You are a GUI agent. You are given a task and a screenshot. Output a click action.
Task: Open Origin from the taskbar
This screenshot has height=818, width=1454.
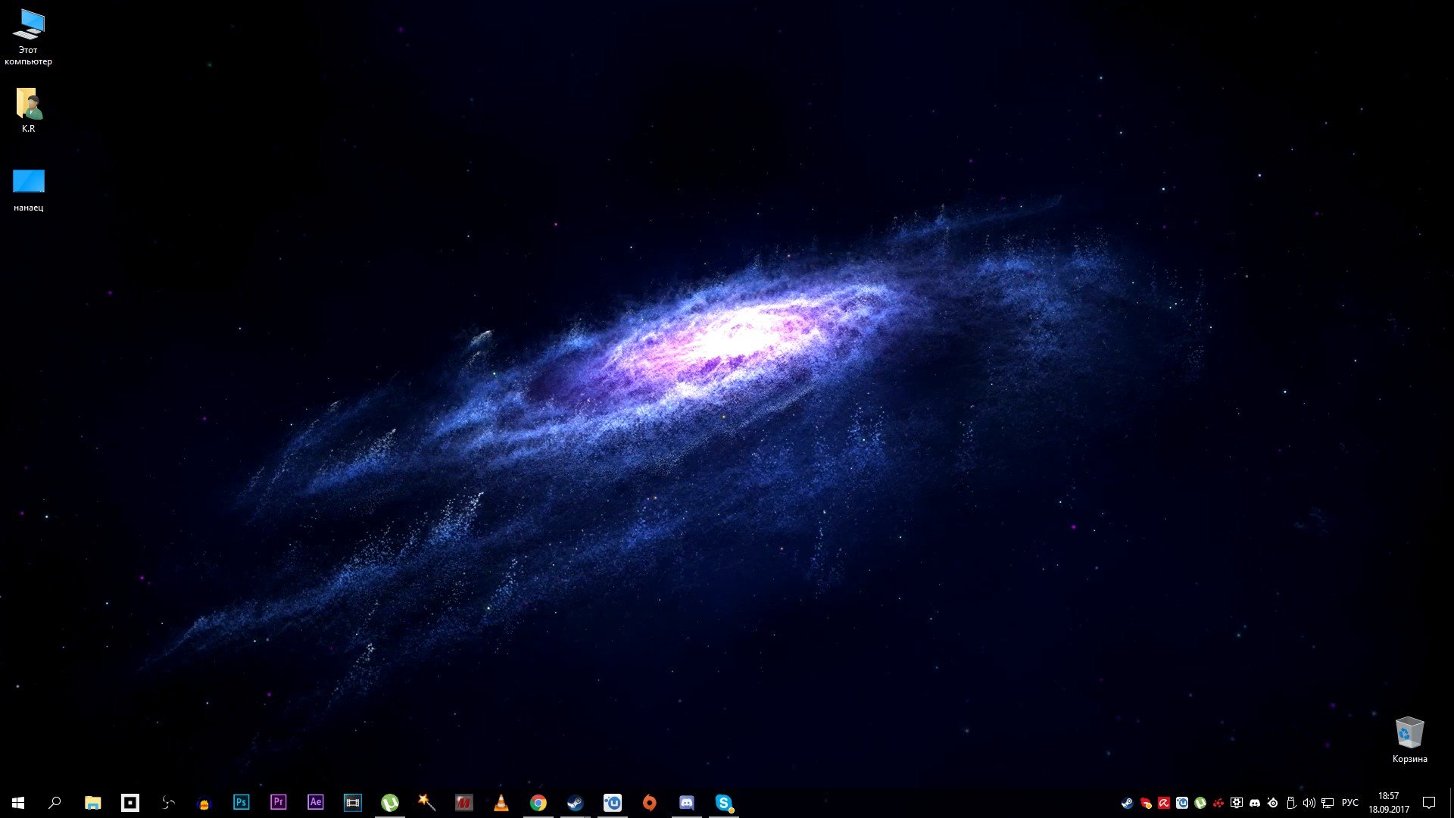(x=650, y=802)
